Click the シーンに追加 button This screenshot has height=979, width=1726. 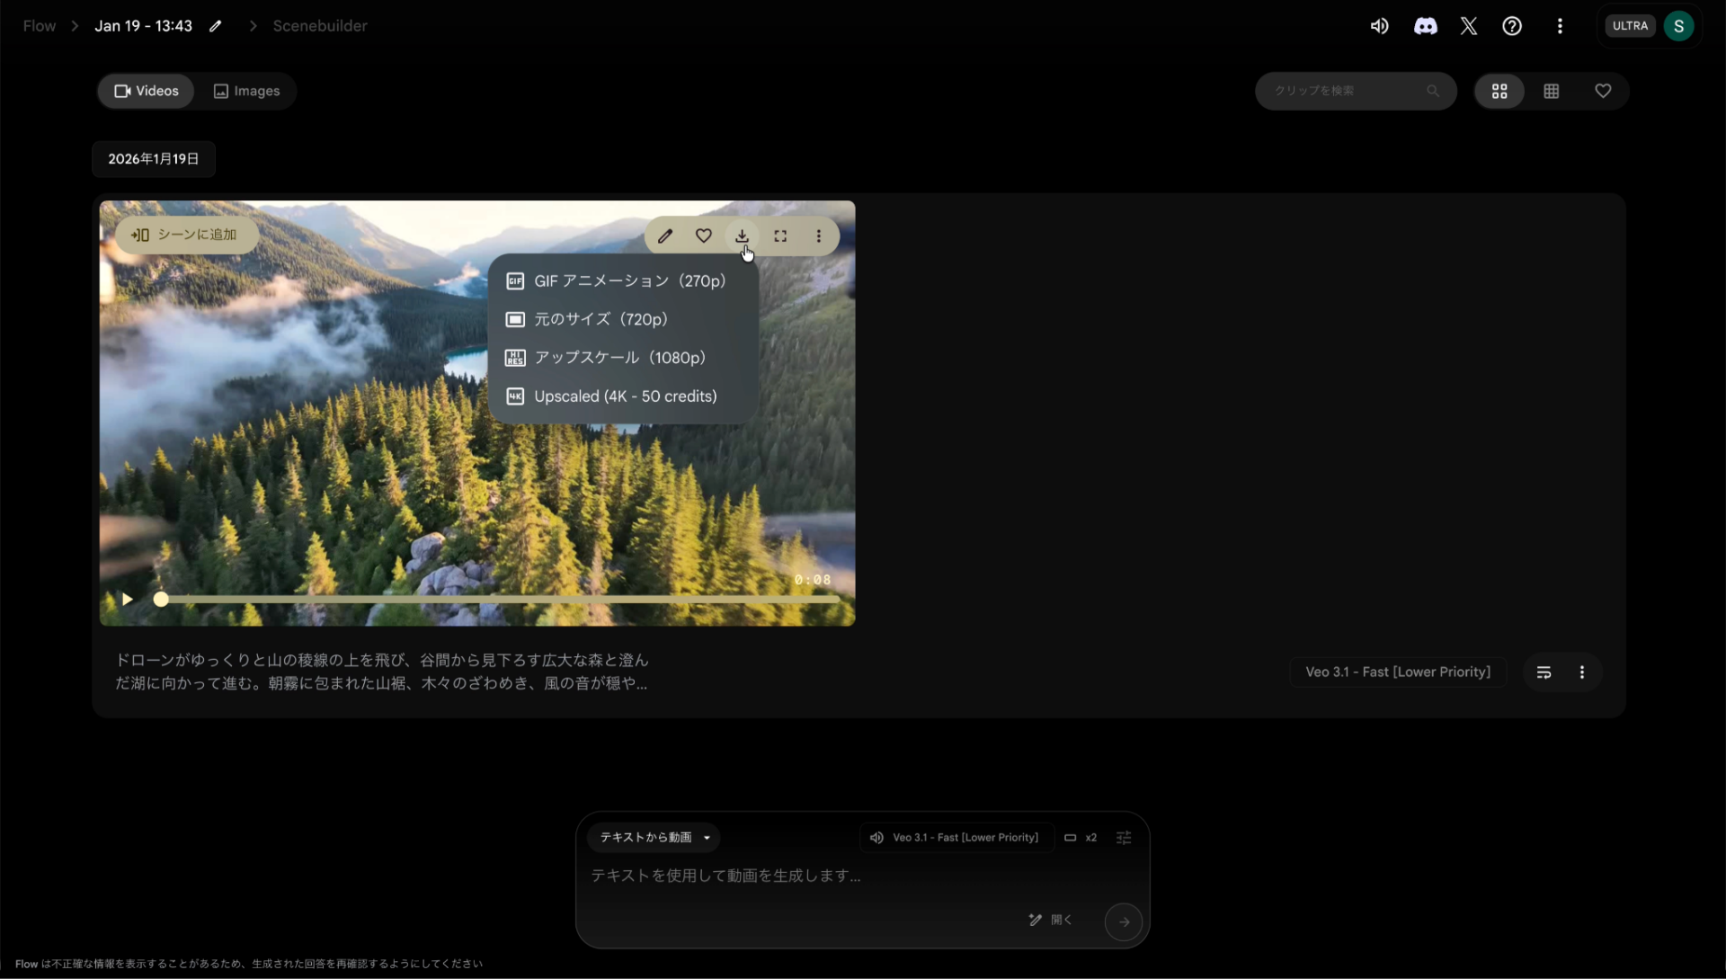186,235
